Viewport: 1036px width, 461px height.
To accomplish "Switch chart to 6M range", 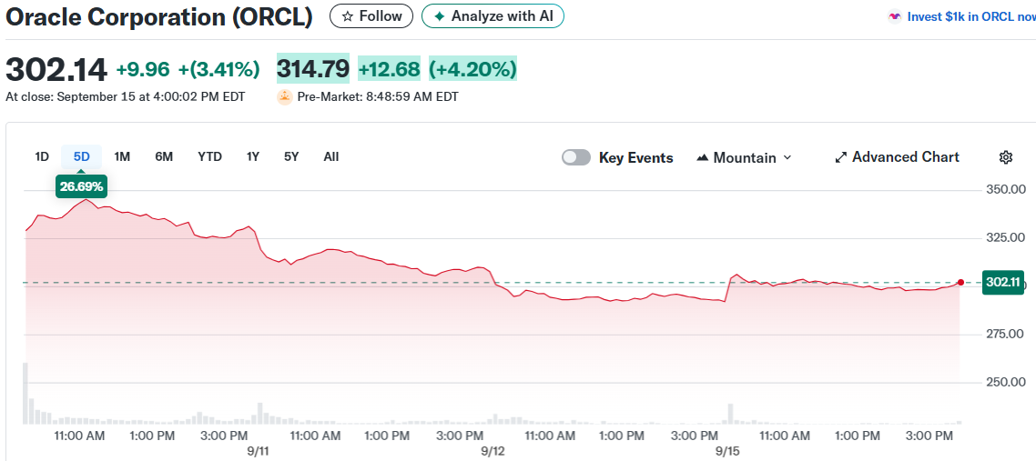I will pos(164,157).
